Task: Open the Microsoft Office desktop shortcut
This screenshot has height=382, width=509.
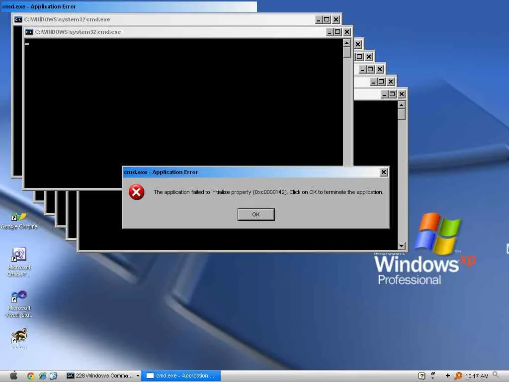Action: click(19, 262)
